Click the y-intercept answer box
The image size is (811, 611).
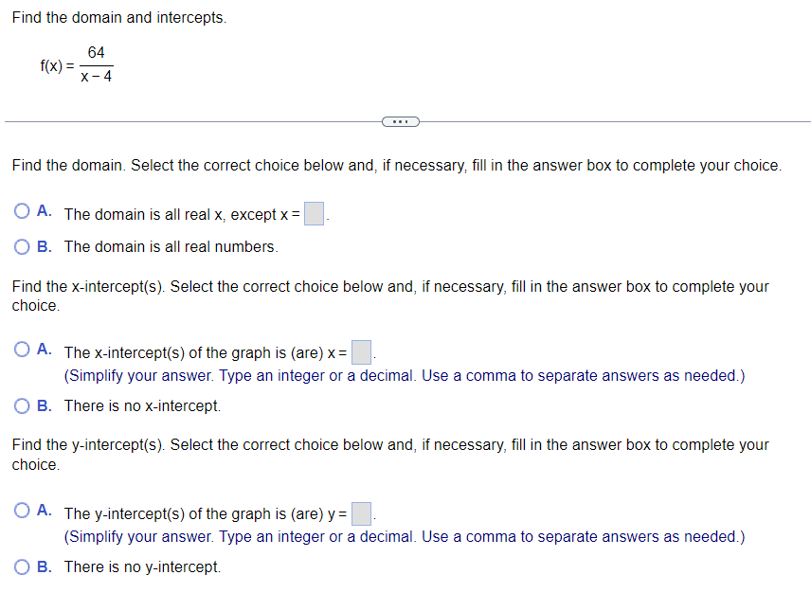(x=360, y=512)
